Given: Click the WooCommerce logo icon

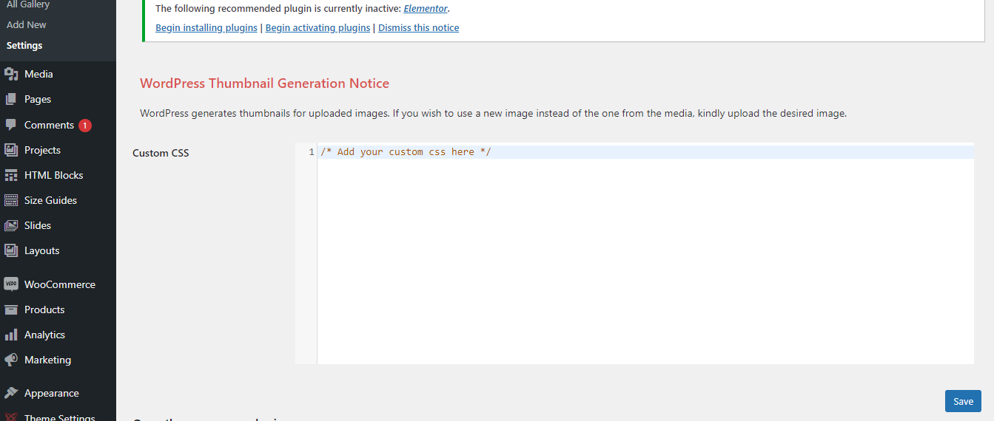Looking at the screenshot, I should coord(11,284).
